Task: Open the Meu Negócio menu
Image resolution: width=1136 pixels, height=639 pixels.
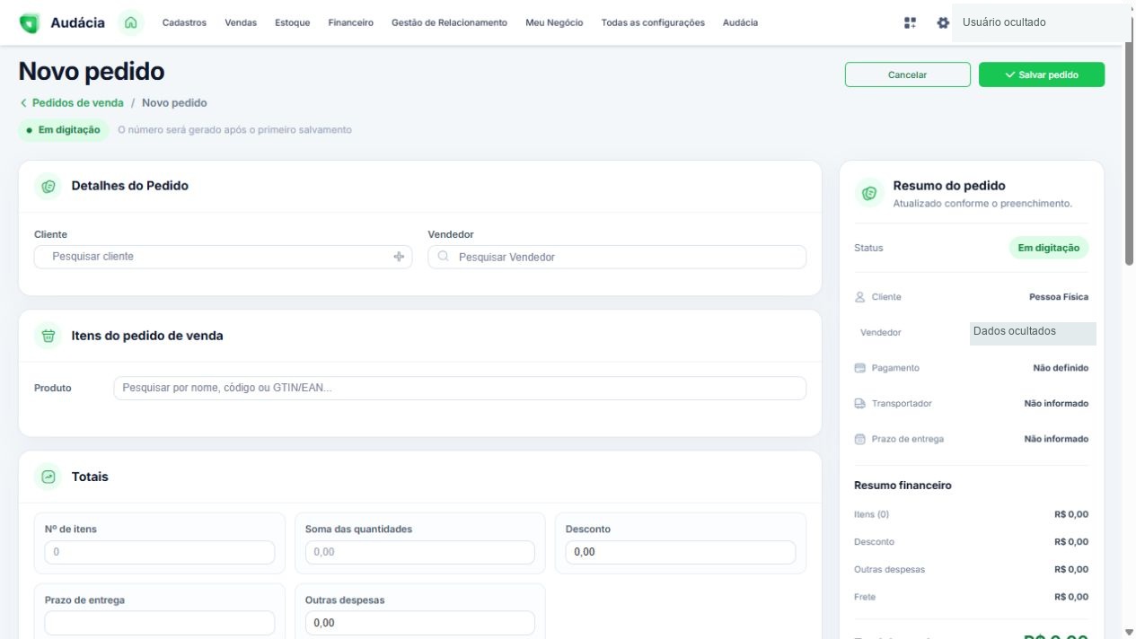Action: [554, 22]
